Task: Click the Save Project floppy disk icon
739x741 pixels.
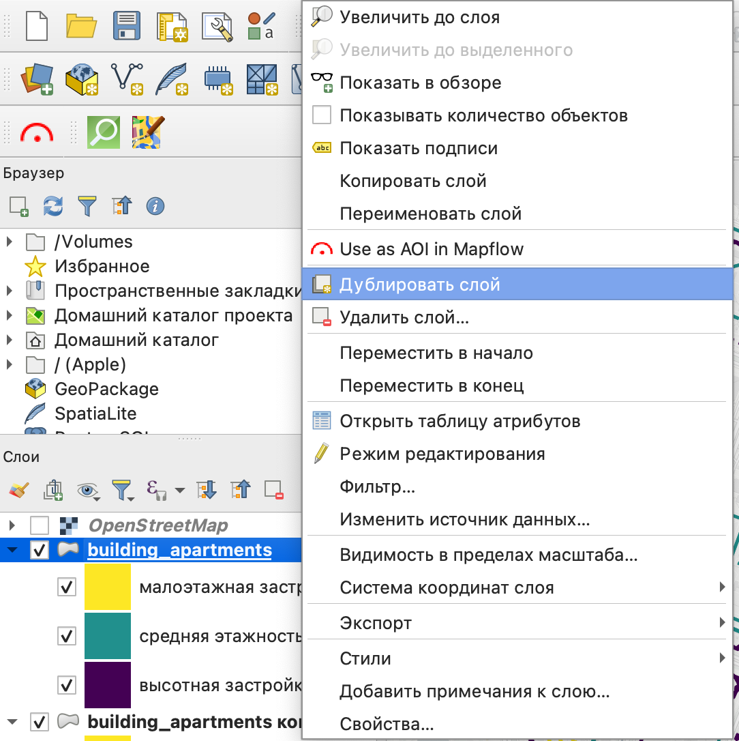Action: pos(126,27)
